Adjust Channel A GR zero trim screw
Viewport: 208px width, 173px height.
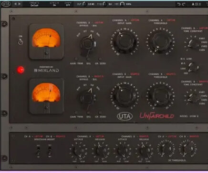click(x=100, y=59)
